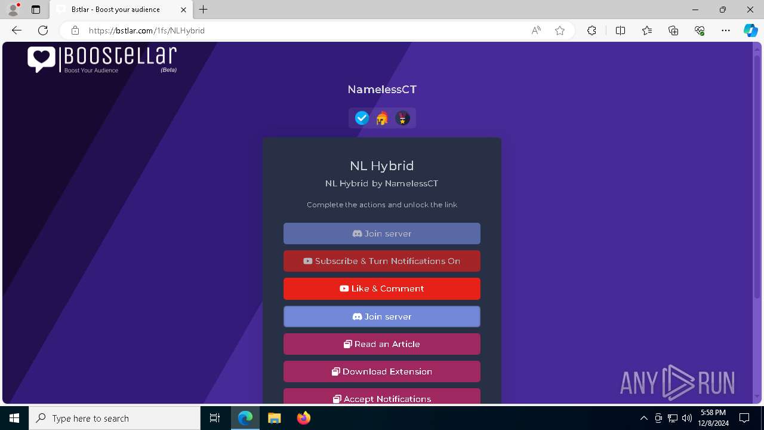Click the NamelessCT username

point(382,90)
